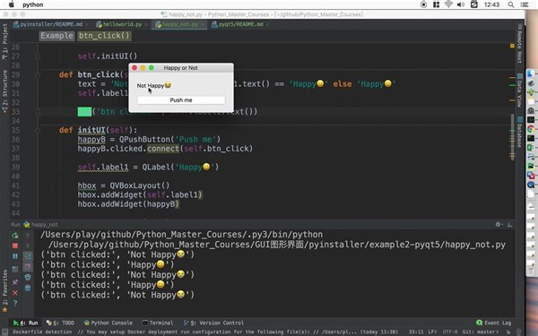The height and width of the screenshot is (336, 538).
Task: Open Run panel help question mark icon
Action: (15, 304)
